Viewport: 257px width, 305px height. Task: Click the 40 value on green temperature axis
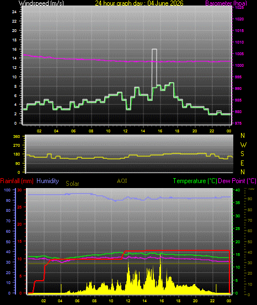(238, 190)
